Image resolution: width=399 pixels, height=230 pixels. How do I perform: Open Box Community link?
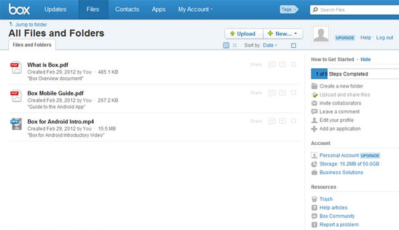point(337,216)
